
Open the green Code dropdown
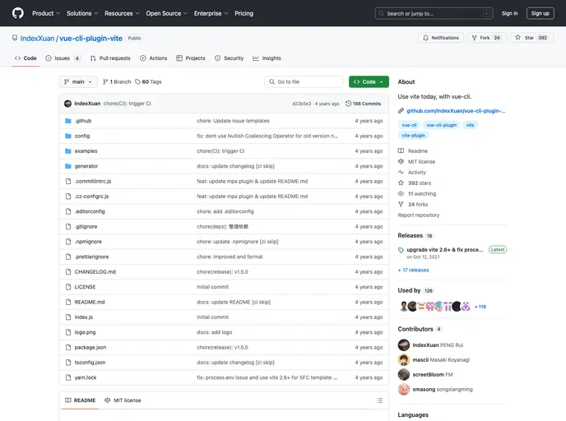[x=369, y=82]
